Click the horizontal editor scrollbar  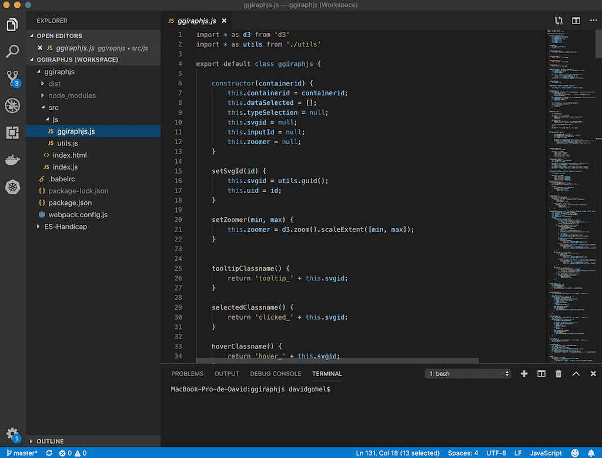pos(337,361)
